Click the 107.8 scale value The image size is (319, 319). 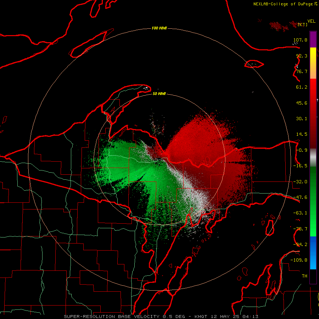300,40
